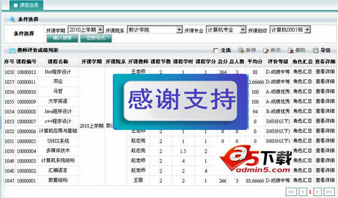Go to the first page arrow button
The height and width of the screenshot is (198, 338).
tap(291, 192)
